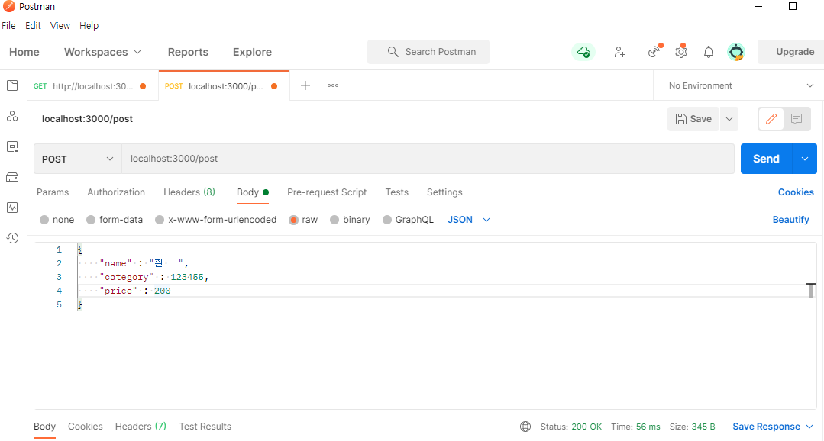Click the Postman logo in the title bar
824x441 pixels.
pyautogui.click(x=9, y=6)
